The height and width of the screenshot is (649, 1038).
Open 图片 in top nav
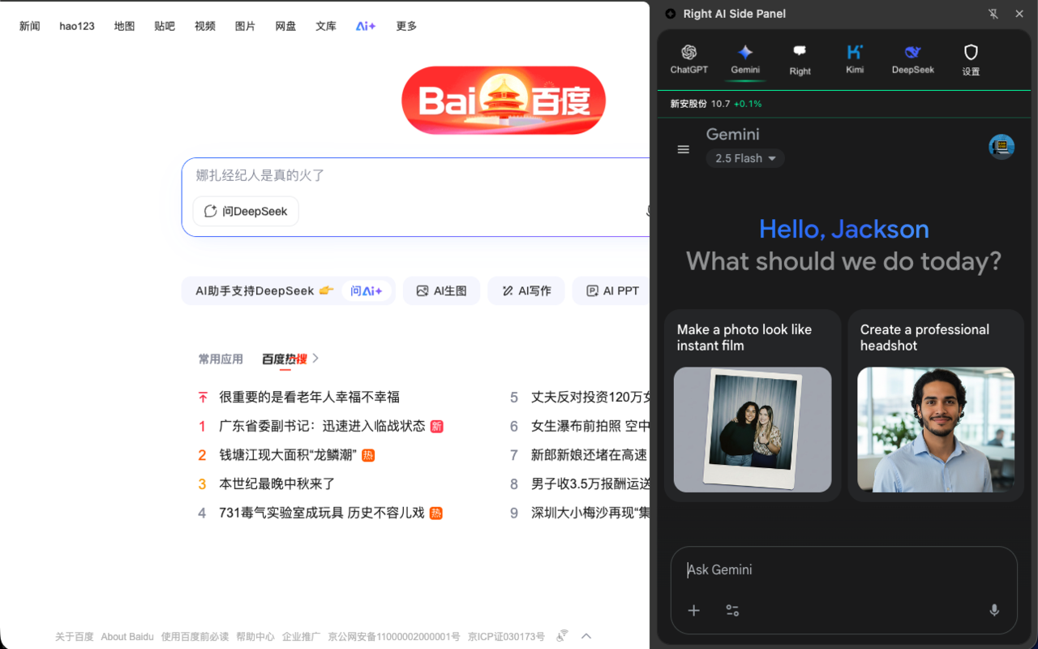tap(245, 26)
